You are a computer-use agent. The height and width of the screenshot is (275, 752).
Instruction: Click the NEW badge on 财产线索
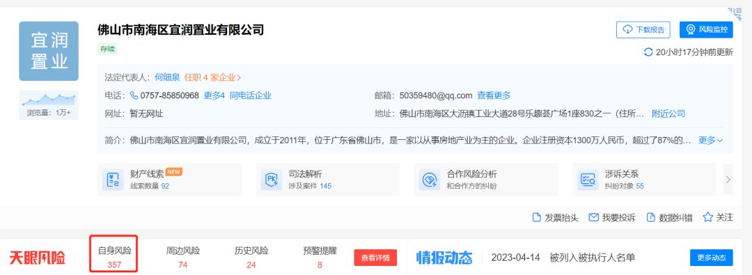tap(174, 171)
